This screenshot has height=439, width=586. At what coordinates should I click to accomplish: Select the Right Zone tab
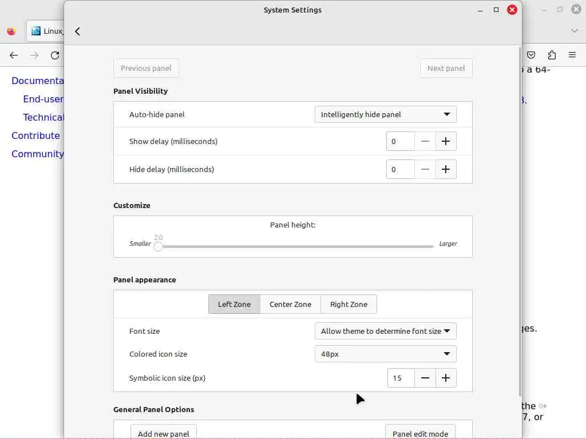click(x=349, y=304)
